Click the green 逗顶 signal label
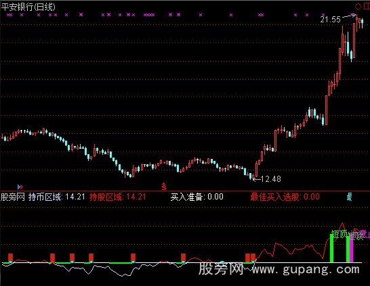This screenshot has width=370, height=286. (340, 234)
